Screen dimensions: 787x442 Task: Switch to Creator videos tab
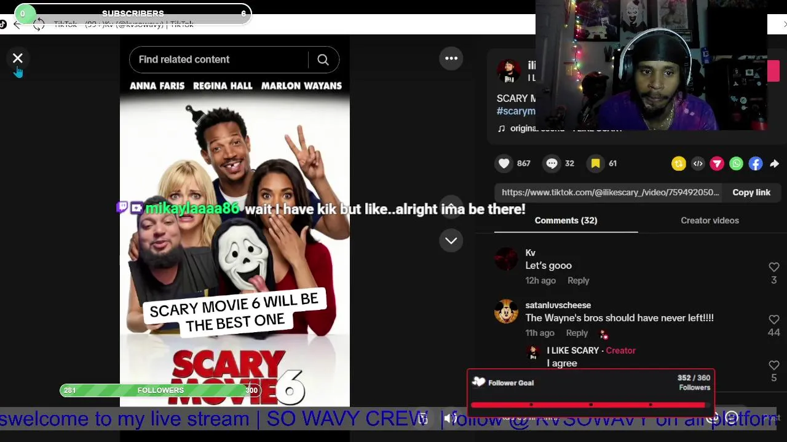point(710,220)
